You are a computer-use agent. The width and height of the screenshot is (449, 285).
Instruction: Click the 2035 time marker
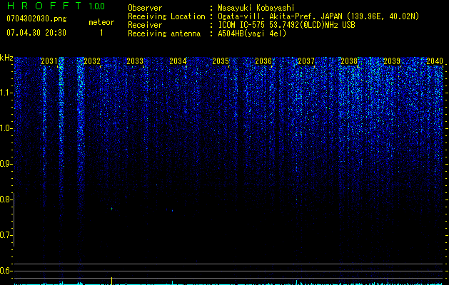click(221, 61)
